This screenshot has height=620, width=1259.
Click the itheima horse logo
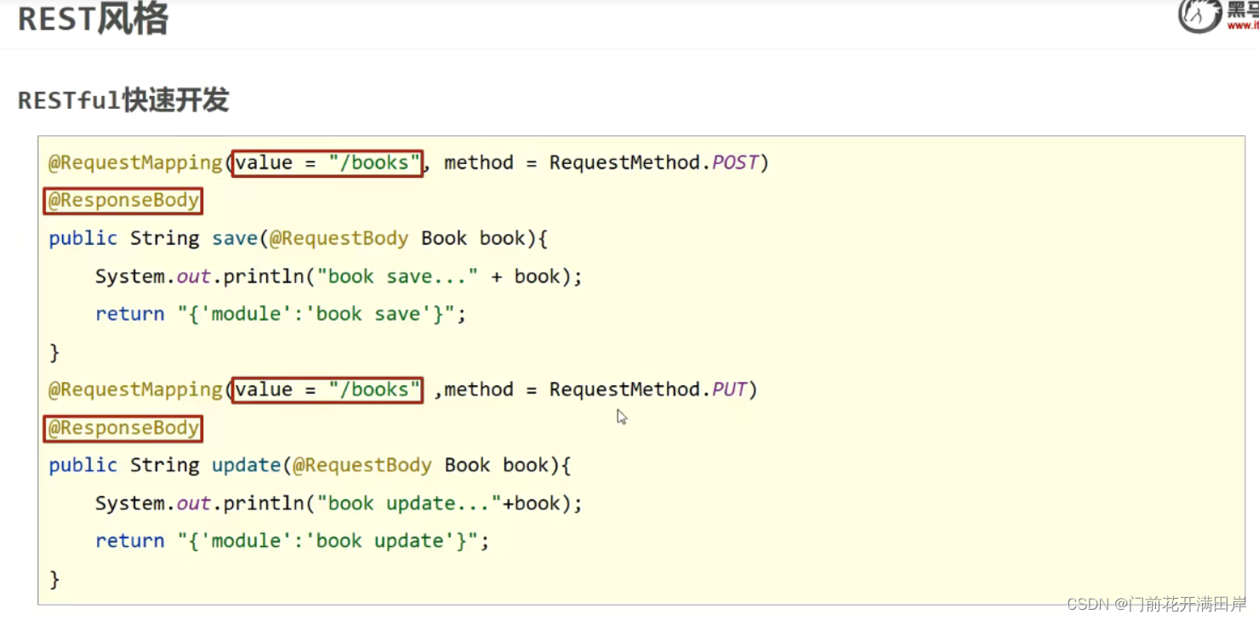coord(1200,15)
